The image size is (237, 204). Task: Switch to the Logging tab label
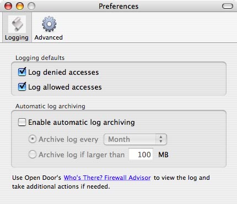17,37
